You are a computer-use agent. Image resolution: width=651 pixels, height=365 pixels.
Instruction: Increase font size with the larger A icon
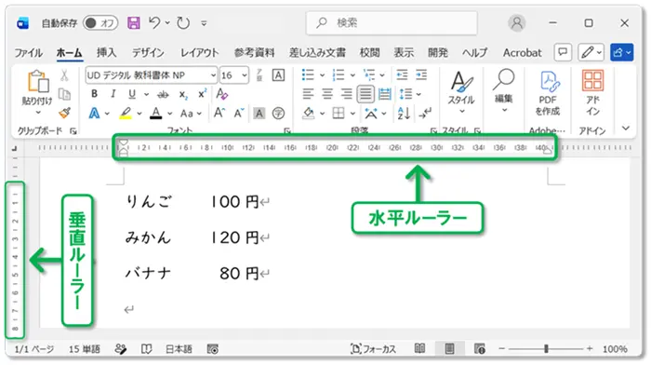(219, 113)
